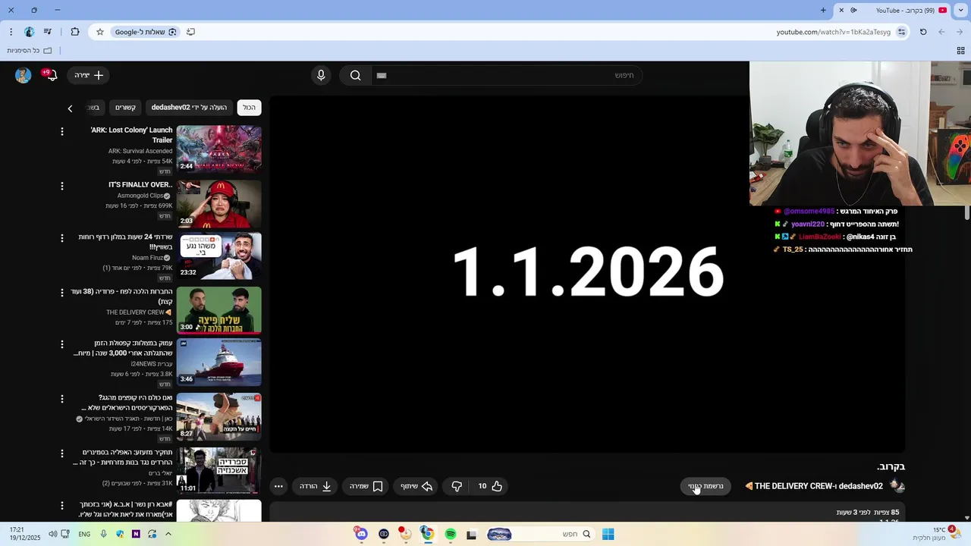This screenshot has width=971, height=546.
Task: Open the pizza delivery parody thumbnail
Action: pos(219,309)
